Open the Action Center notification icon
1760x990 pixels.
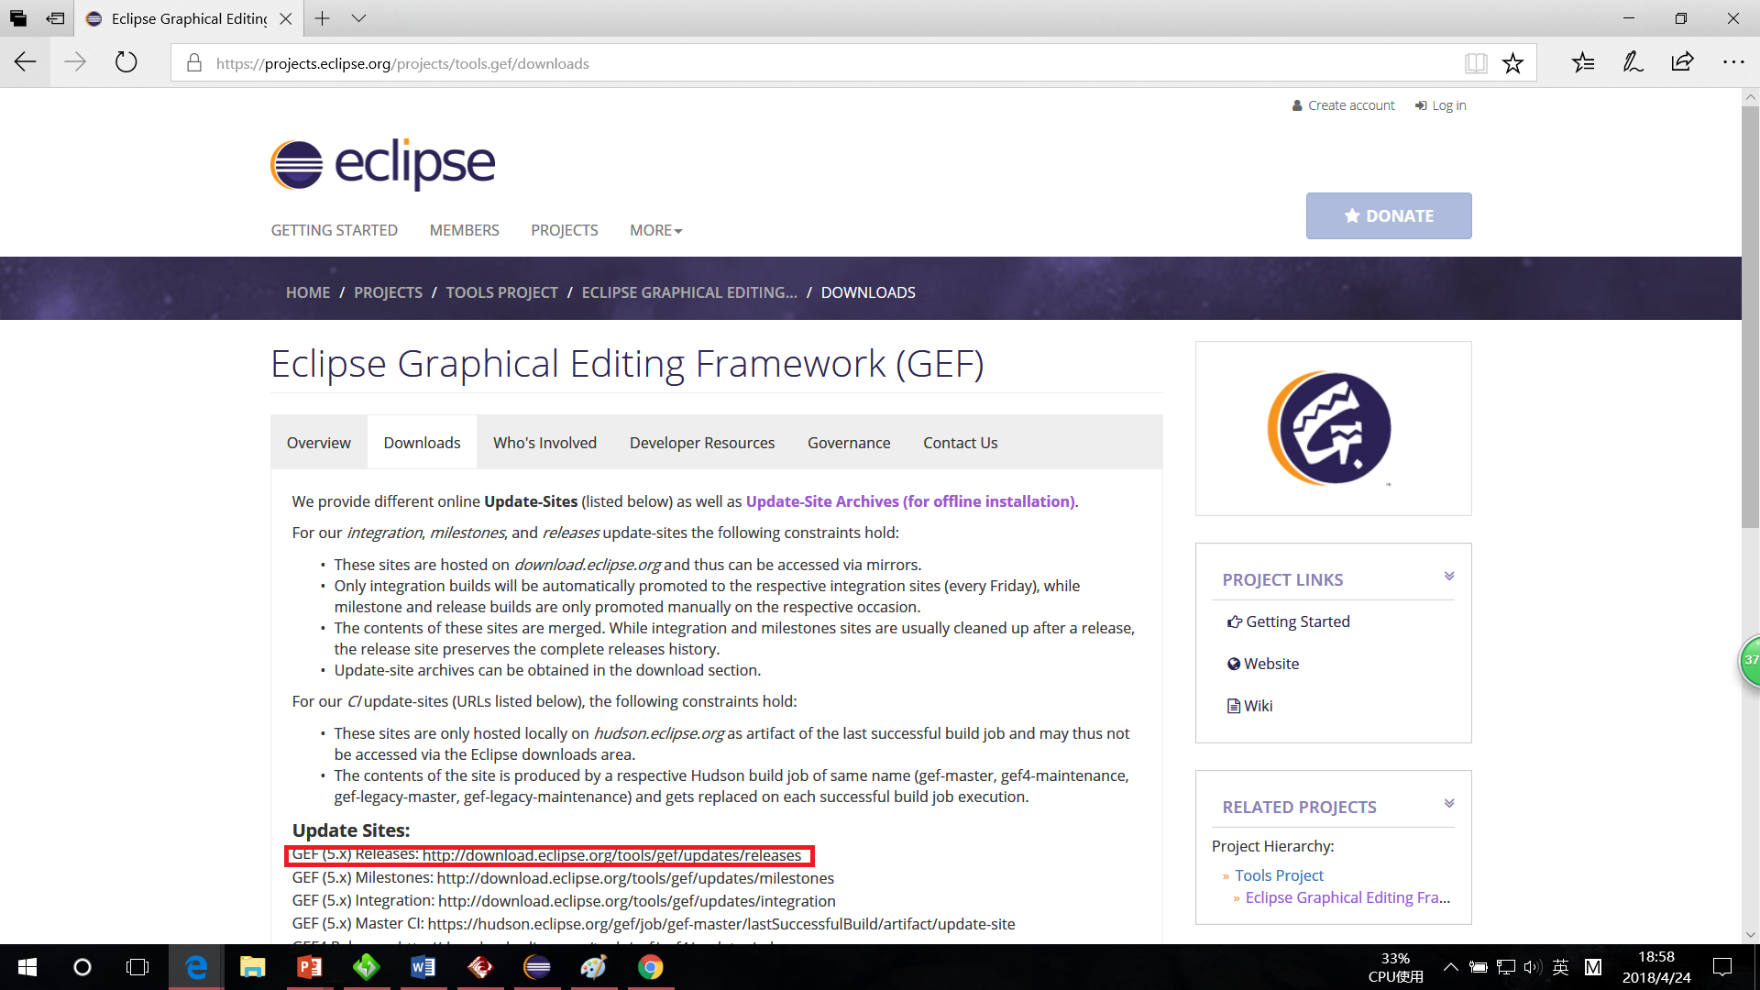1722,967
